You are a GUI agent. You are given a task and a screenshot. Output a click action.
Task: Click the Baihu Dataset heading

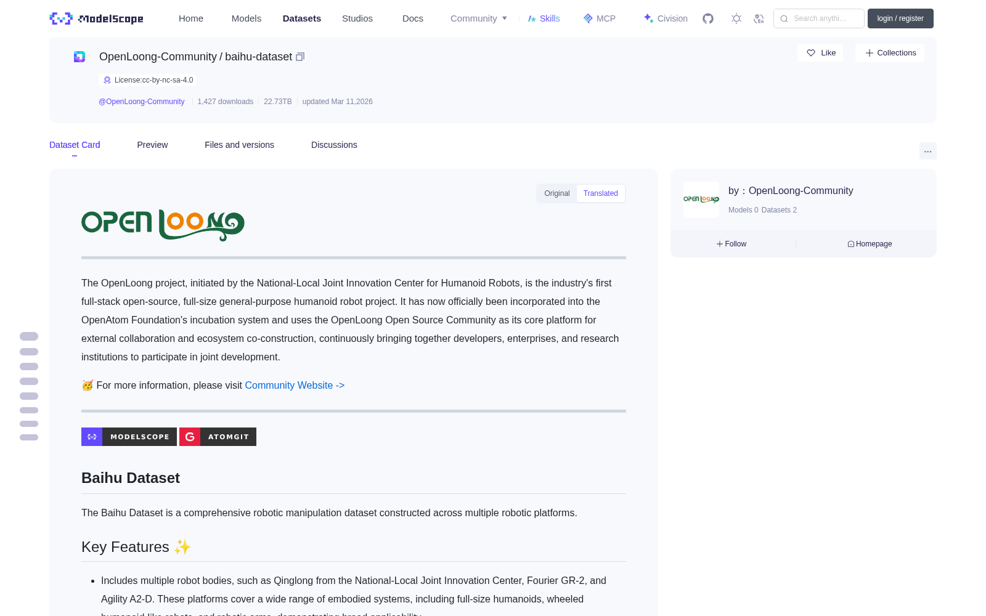coord(131,478)
